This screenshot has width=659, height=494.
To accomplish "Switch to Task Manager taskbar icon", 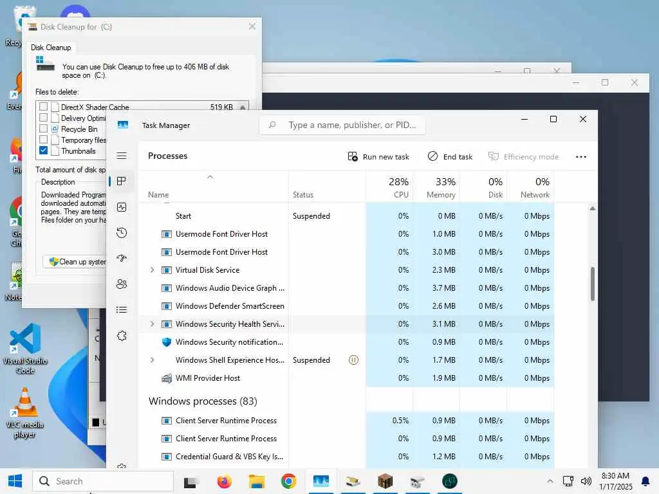I will (320, 481).
